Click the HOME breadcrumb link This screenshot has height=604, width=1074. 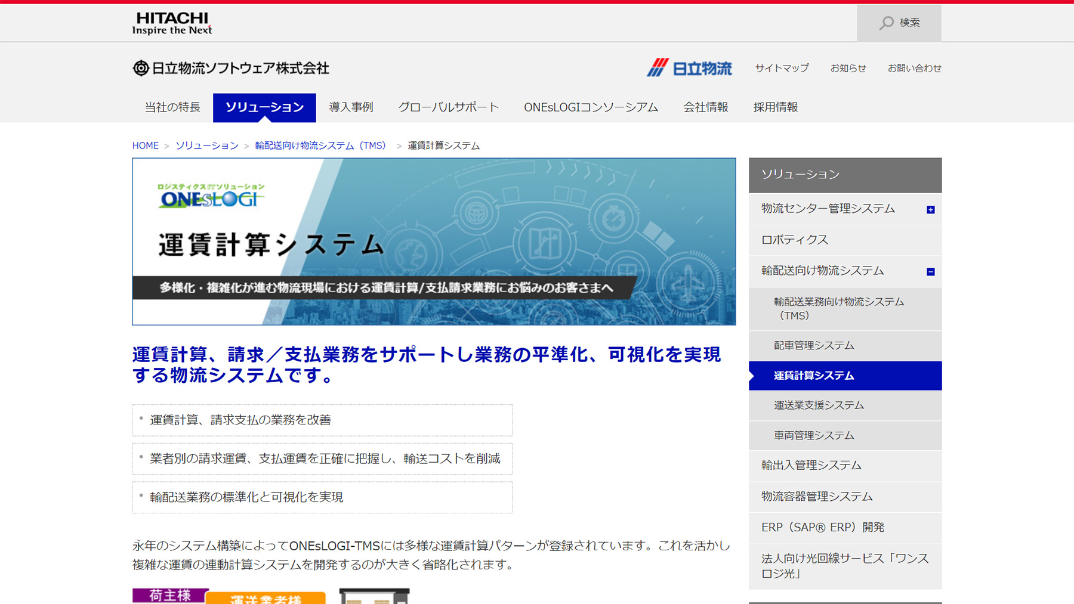[x=146, y=145]
